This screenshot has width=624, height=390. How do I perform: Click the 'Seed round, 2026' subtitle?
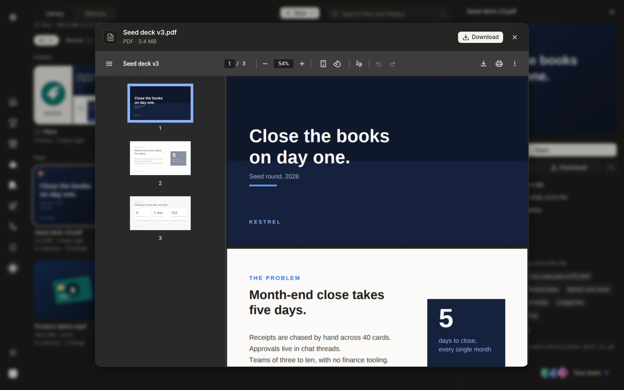tap(274, 177)
